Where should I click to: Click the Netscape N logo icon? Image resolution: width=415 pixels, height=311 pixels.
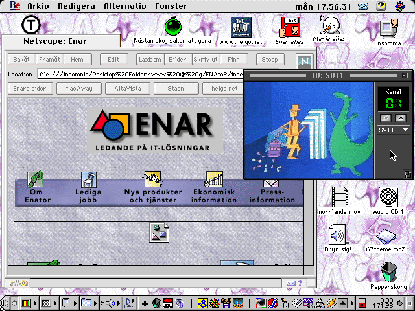pyautogui.click(x=303, y=61)
